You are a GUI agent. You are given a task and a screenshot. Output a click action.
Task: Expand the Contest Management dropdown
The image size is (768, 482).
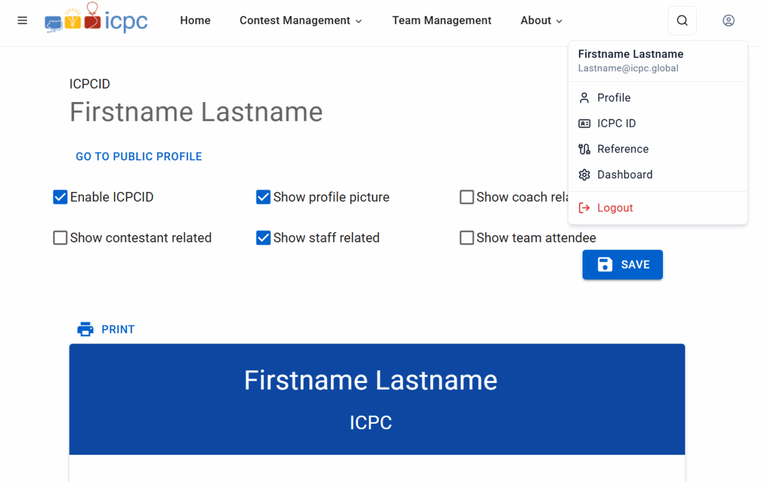[x=301, y=20]
